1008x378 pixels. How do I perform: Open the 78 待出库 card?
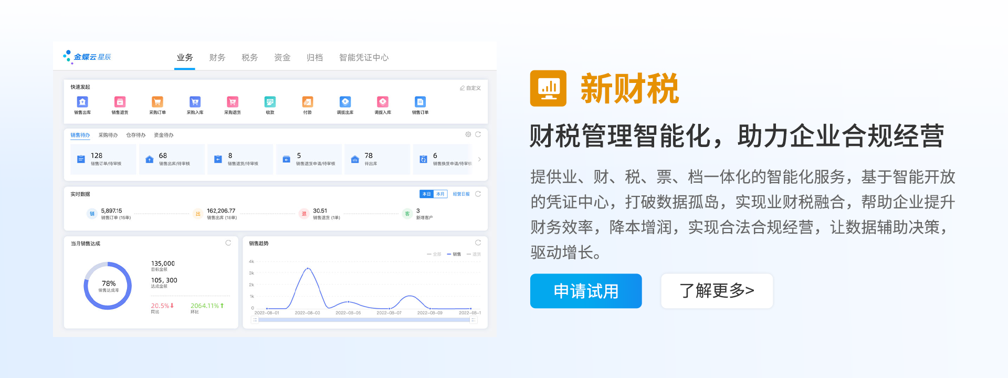pyautogui.click(x=377, y=159)
